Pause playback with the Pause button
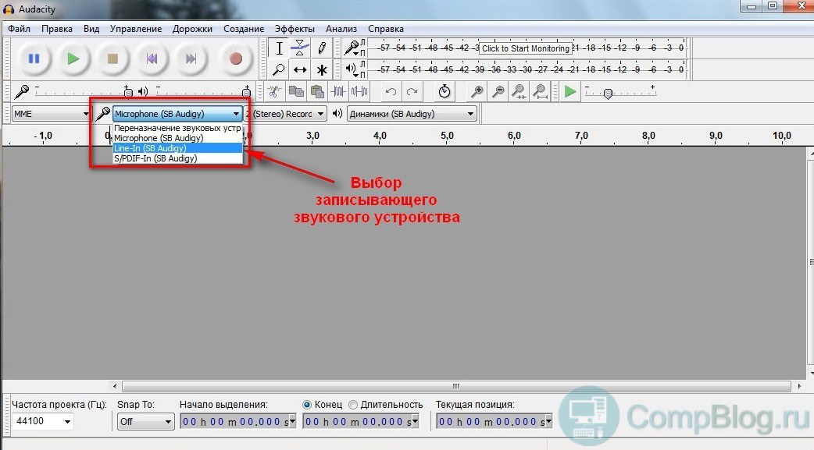This screenshot has width=814, height=450. coord(34,58)
